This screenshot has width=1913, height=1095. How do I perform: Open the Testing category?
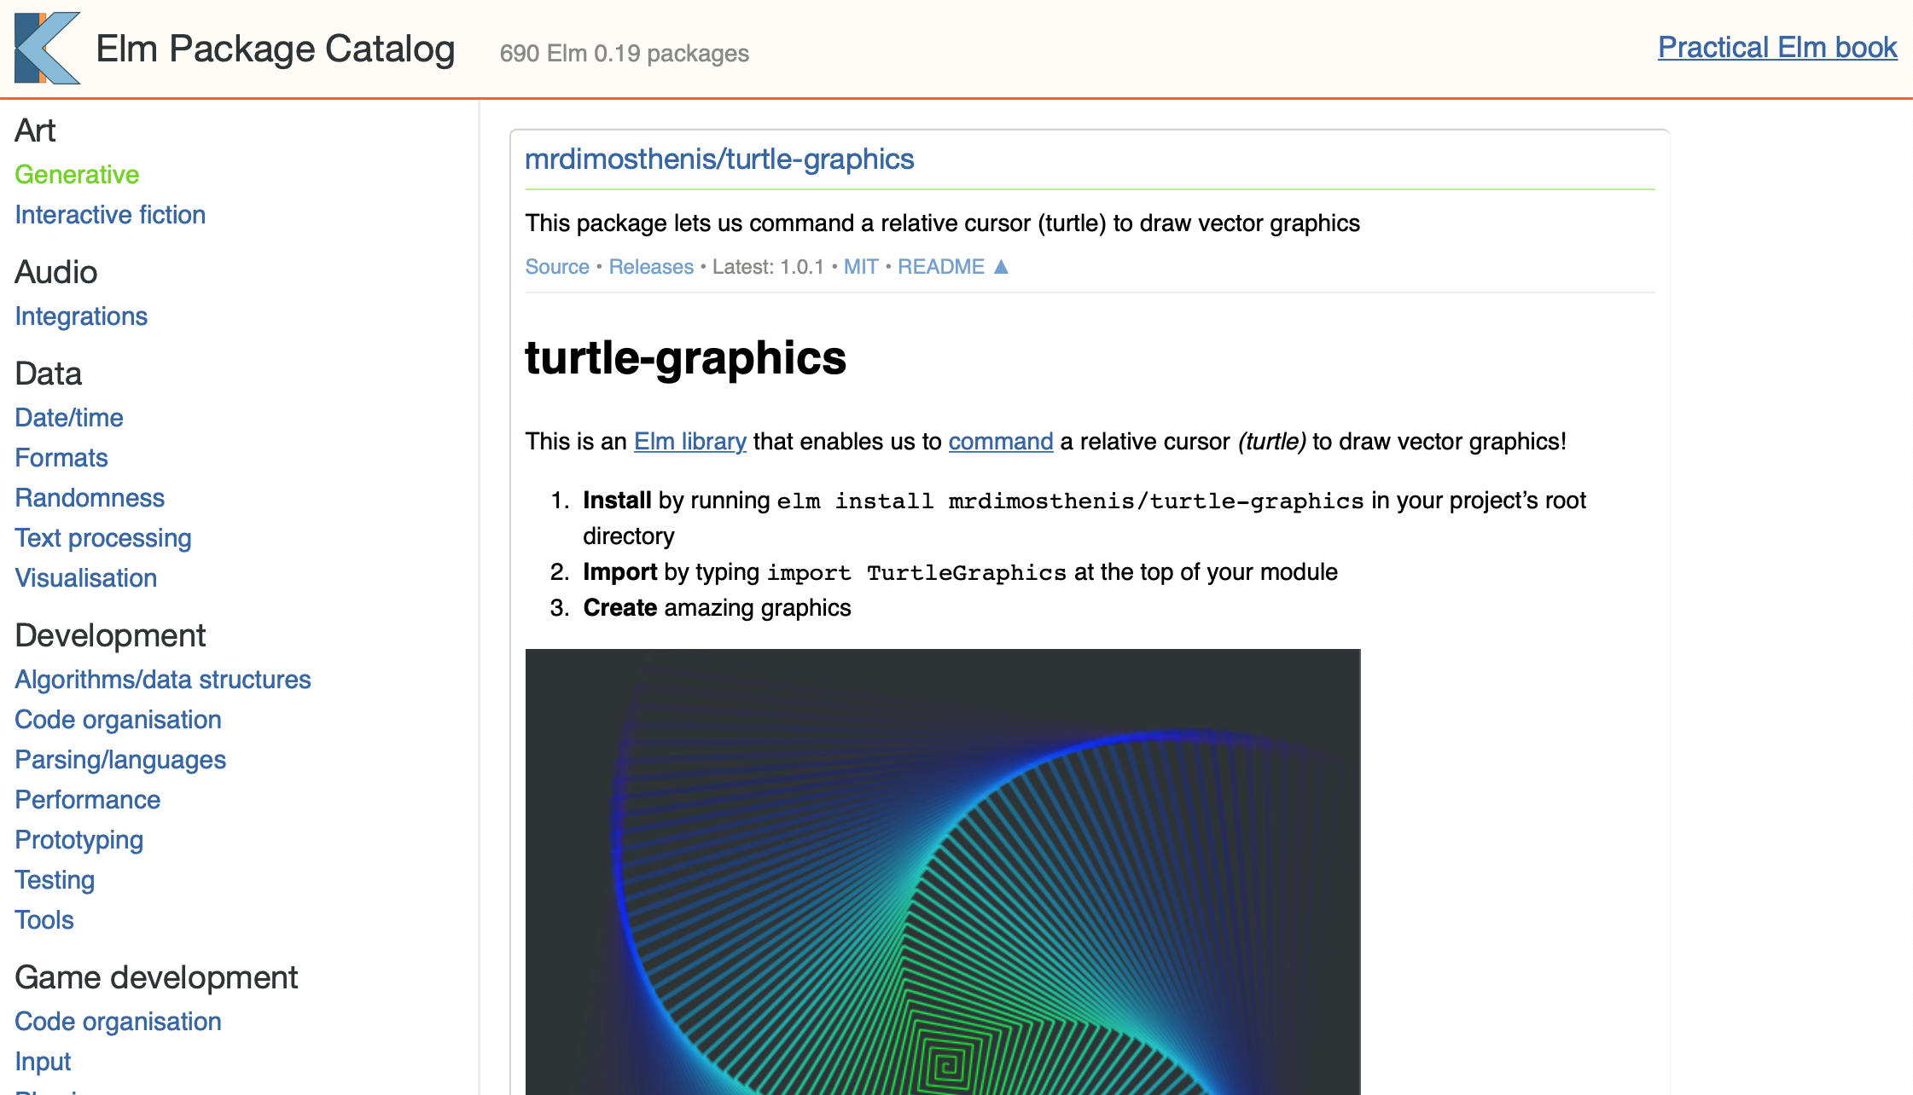55,880
